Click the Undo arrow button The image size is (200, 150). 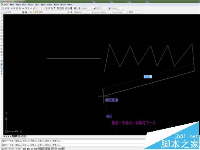[x=37, y=8]
